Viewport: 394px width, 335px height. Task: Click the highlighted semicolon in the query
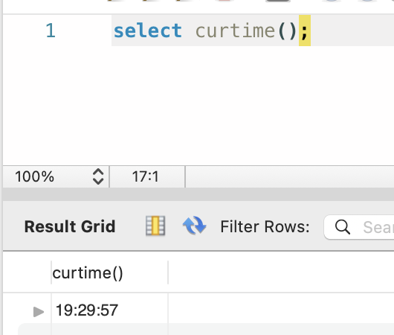click(305, 31)
